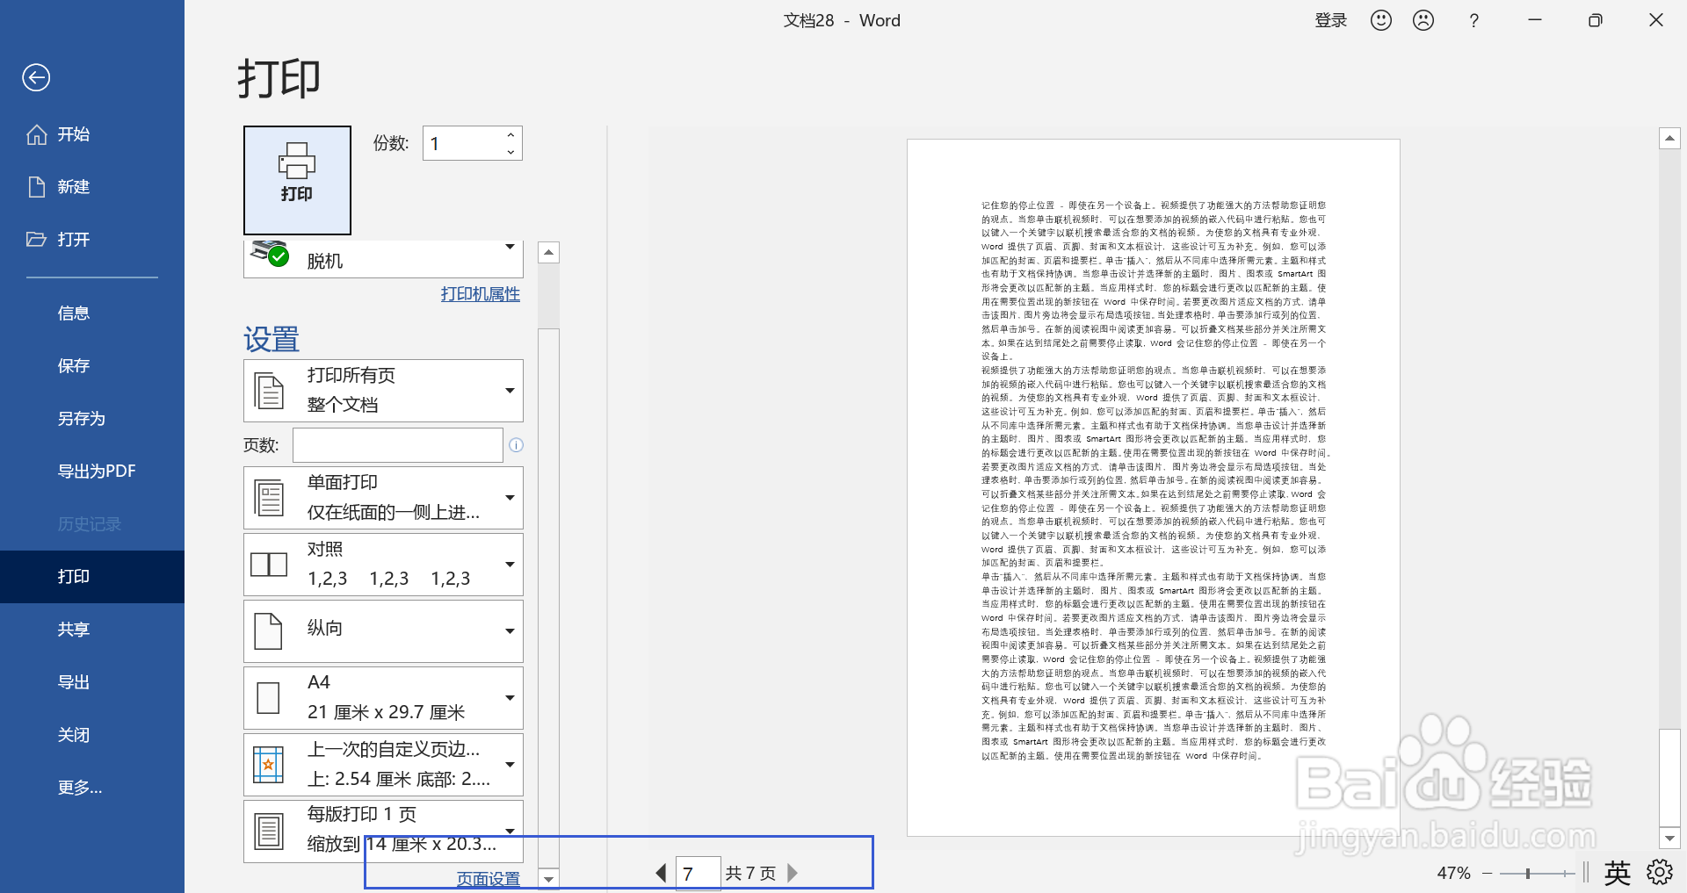Click the 页数 pages input field
Image resolution: width=1687 pixels, height=893 pixels.
pos(398,445)
